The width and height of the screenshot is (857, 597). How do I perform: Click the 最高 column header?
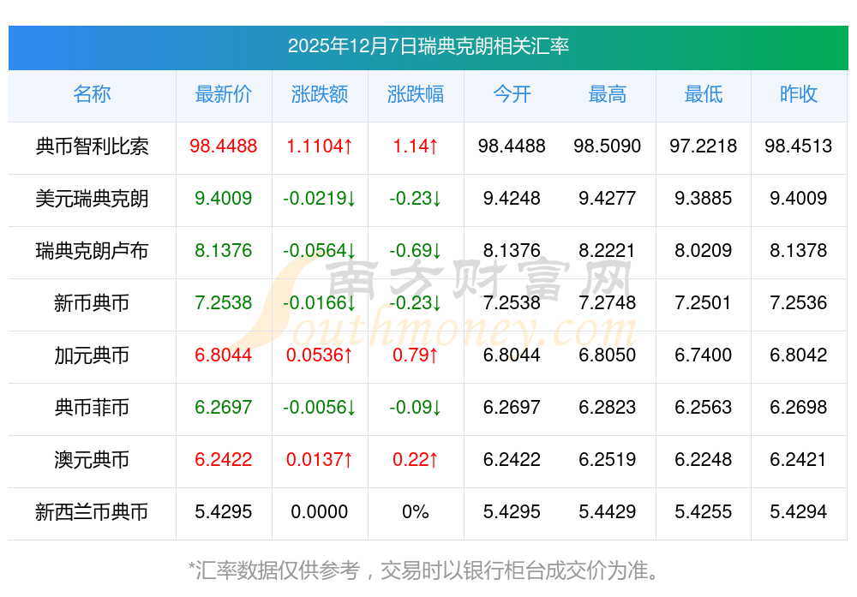(608, 94)
